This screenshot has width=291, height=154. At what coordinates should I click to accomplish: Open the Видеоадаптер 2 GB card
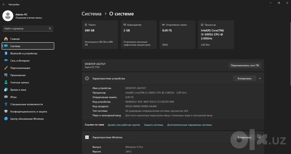tap(139, 35)
